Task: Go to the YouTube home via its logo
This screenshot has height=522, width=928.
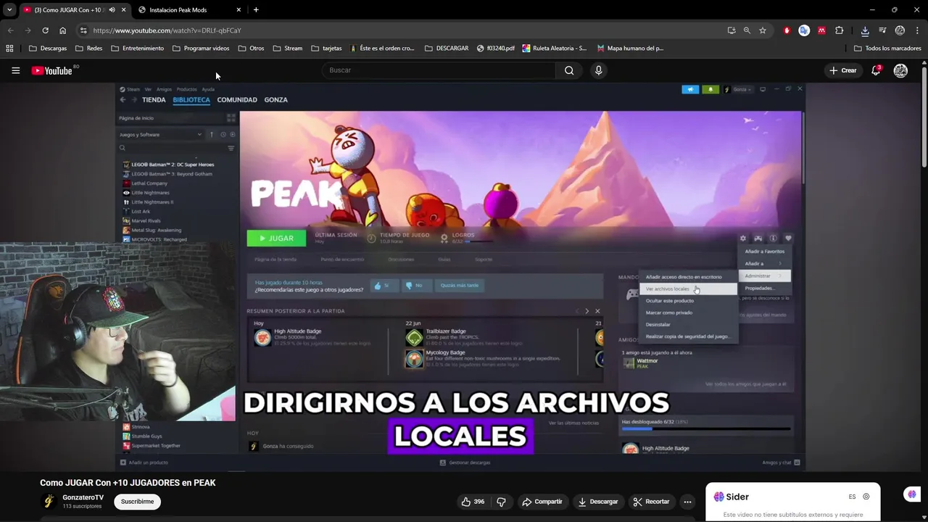Action: 51,70
